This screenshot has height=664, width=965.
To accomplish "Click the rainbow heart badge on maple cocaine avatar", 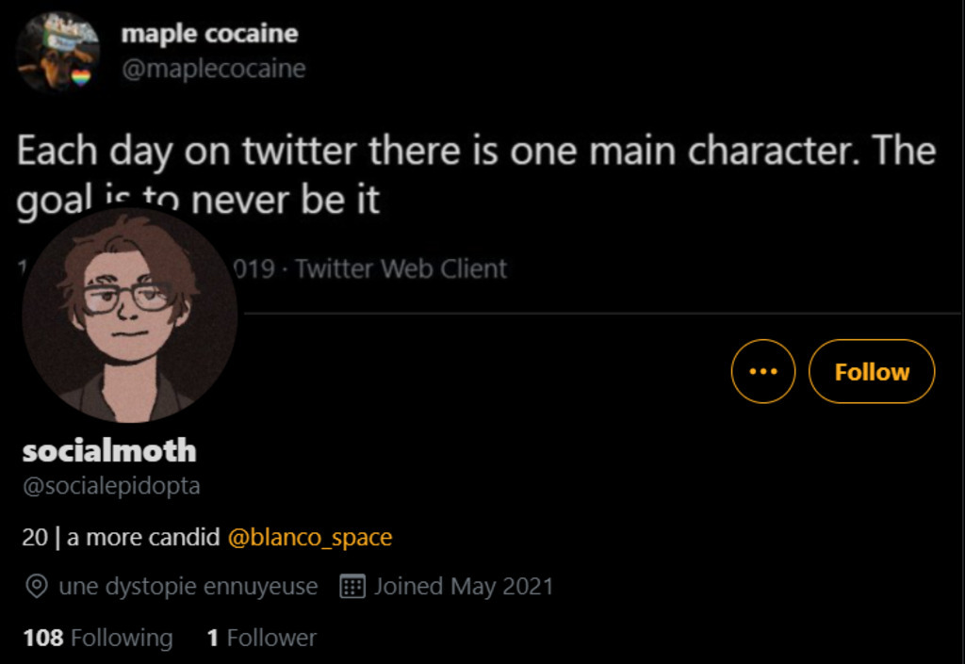I will pos(82,76).
